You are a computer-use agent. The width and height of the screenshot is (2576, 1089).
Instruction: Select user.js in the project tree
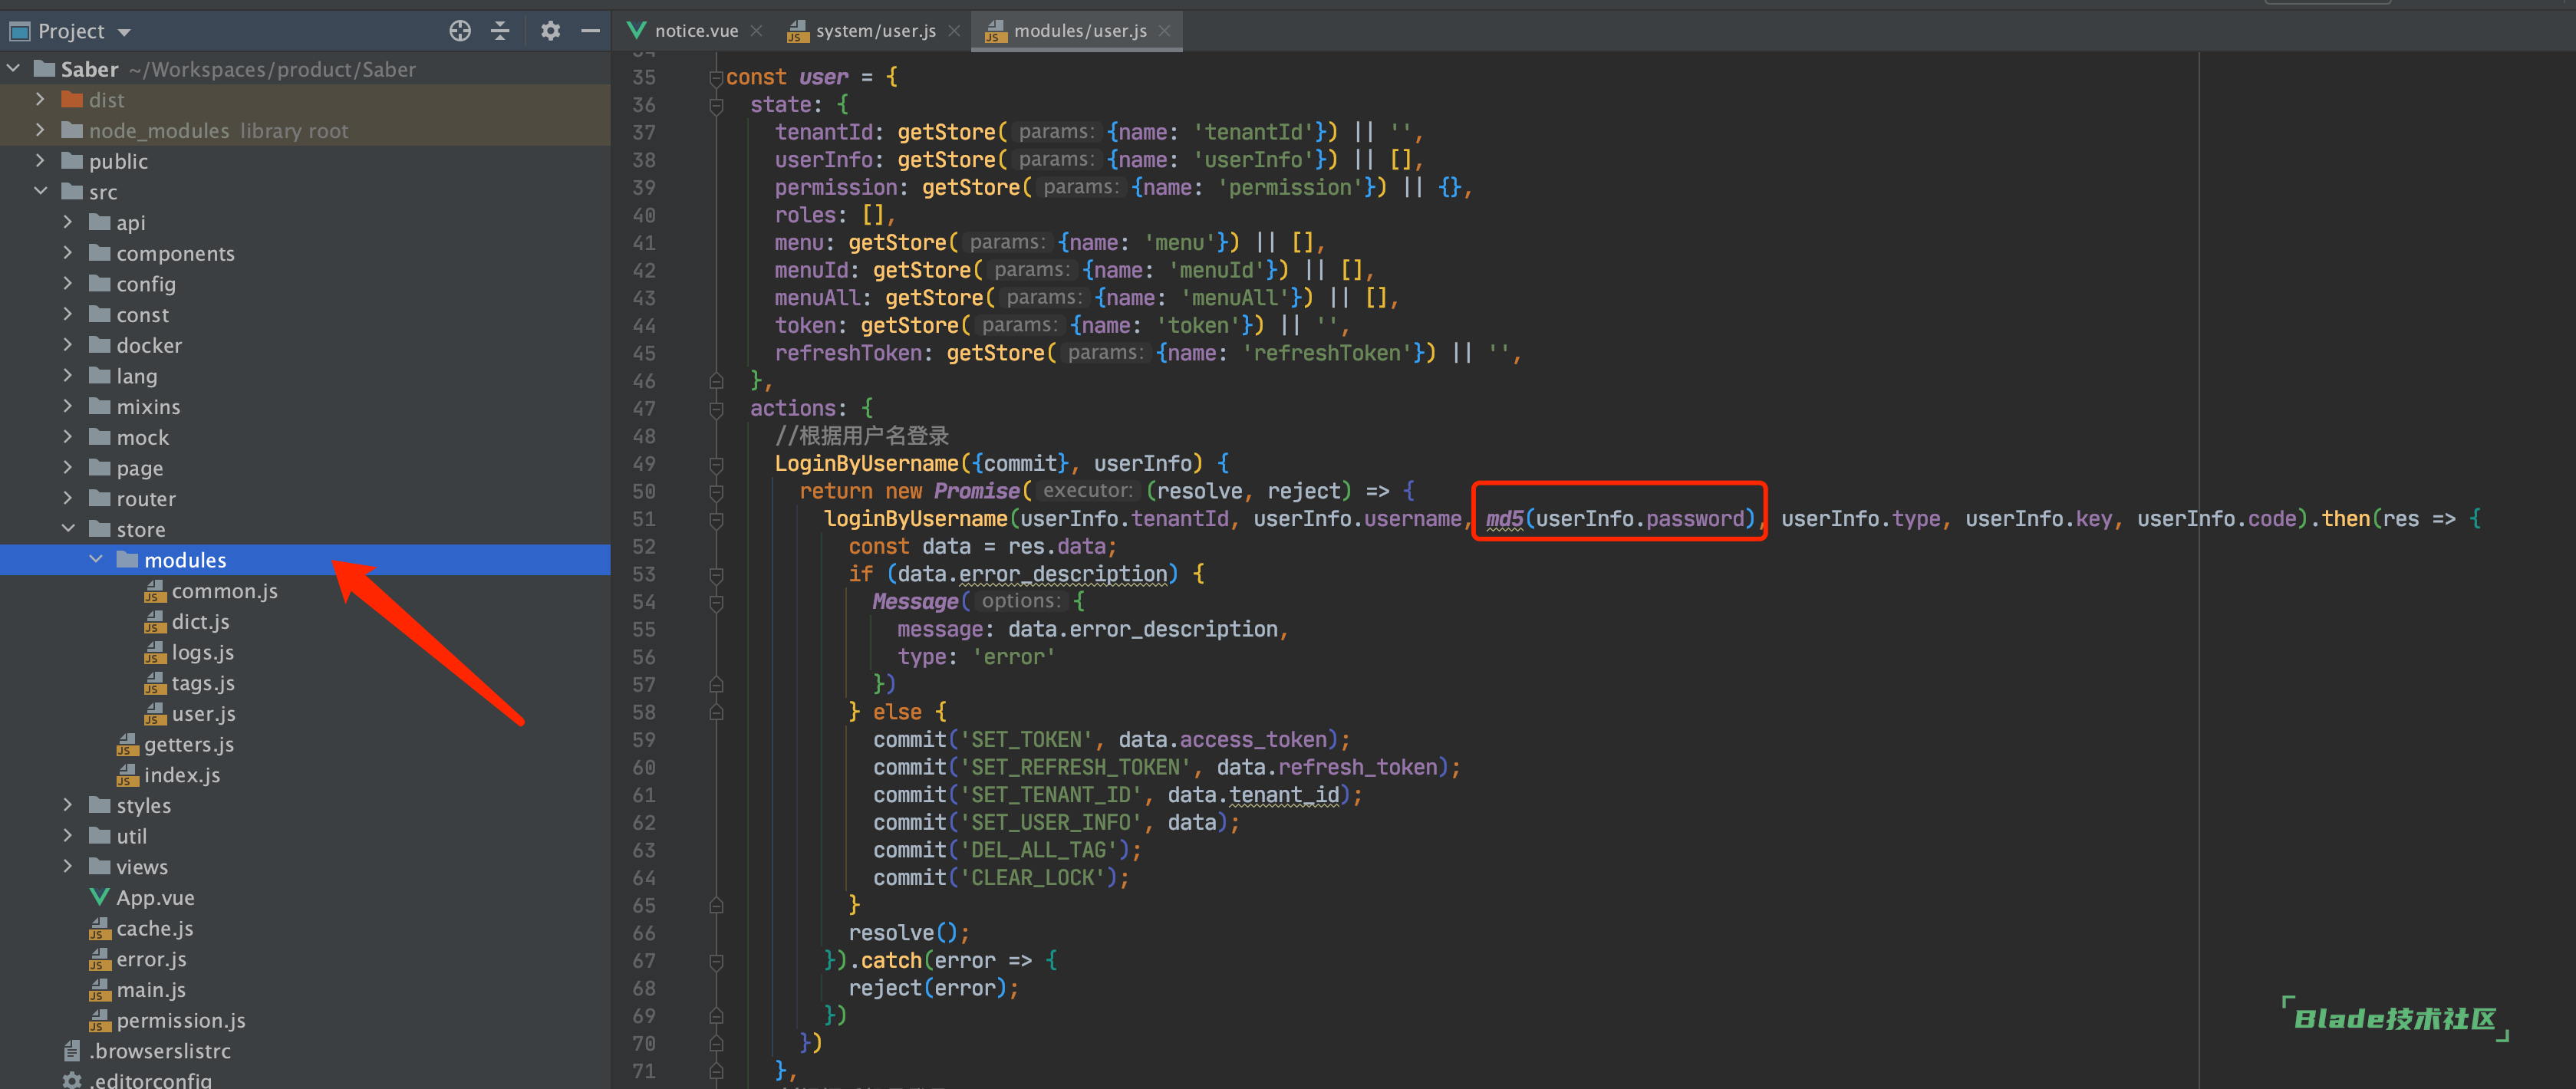click(190, 713)
